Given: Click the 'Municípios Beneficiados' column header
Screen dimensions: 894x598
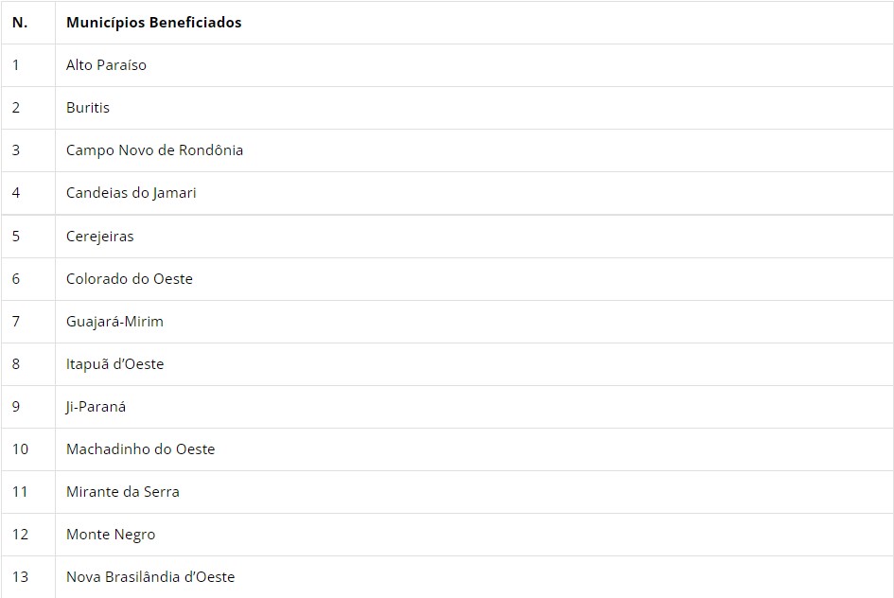Looking at the screenshot, I should coord(153,23).
